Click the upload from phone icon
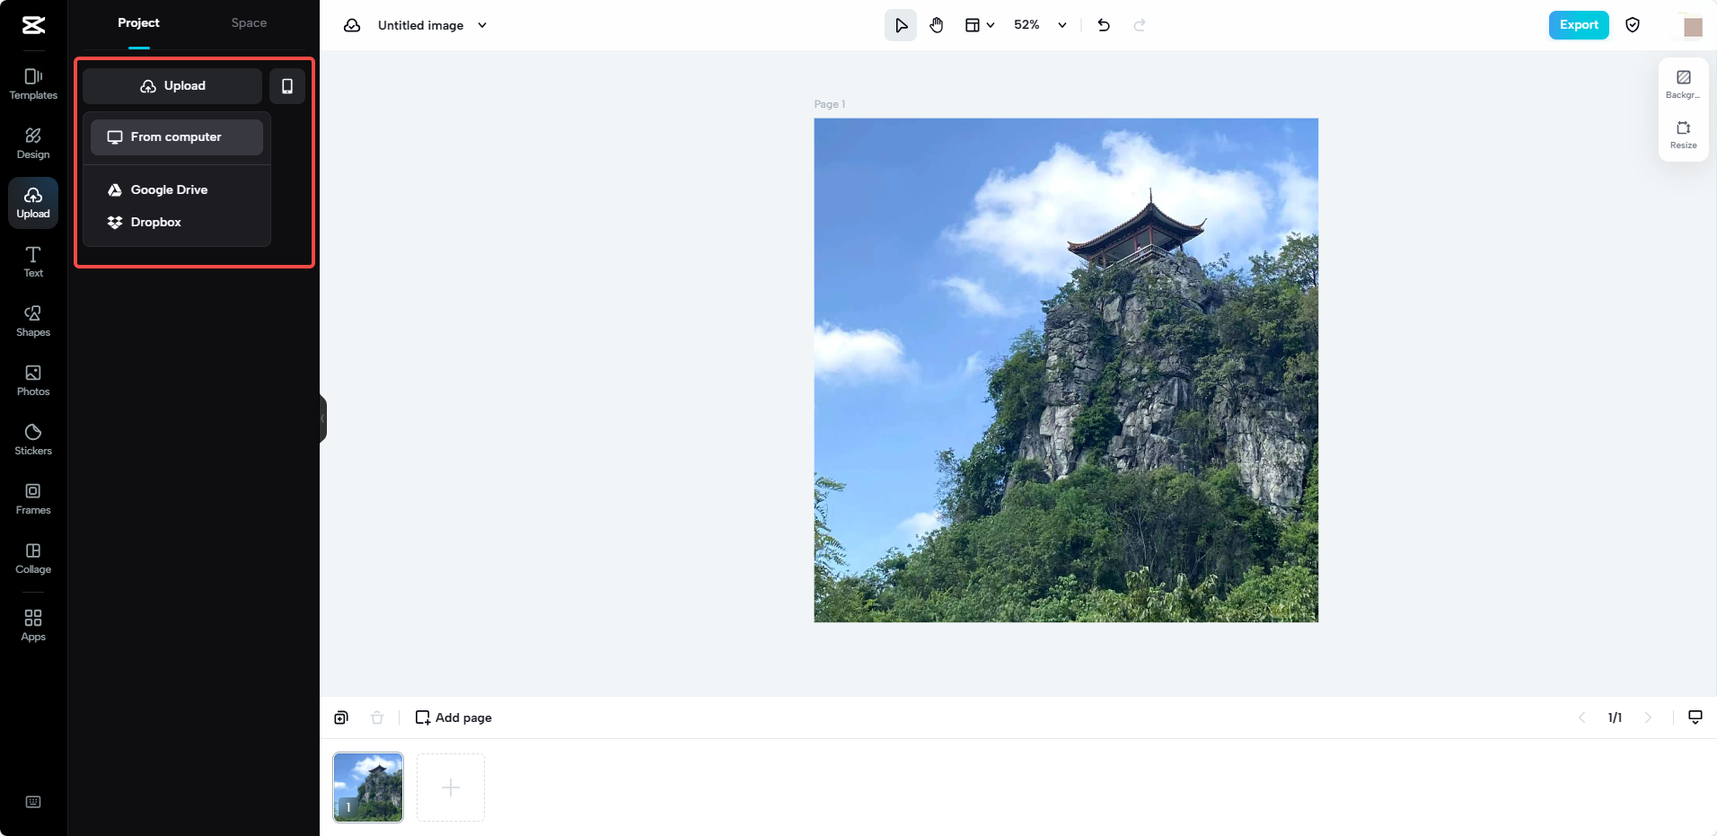This screenshot has height=836, width=1717. coord(286,85)
